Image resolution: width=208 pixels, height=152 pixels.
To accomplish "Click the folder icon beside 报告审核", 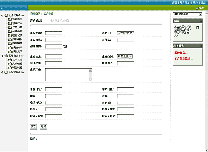I will pyautogui.click(x=10, y=44).
